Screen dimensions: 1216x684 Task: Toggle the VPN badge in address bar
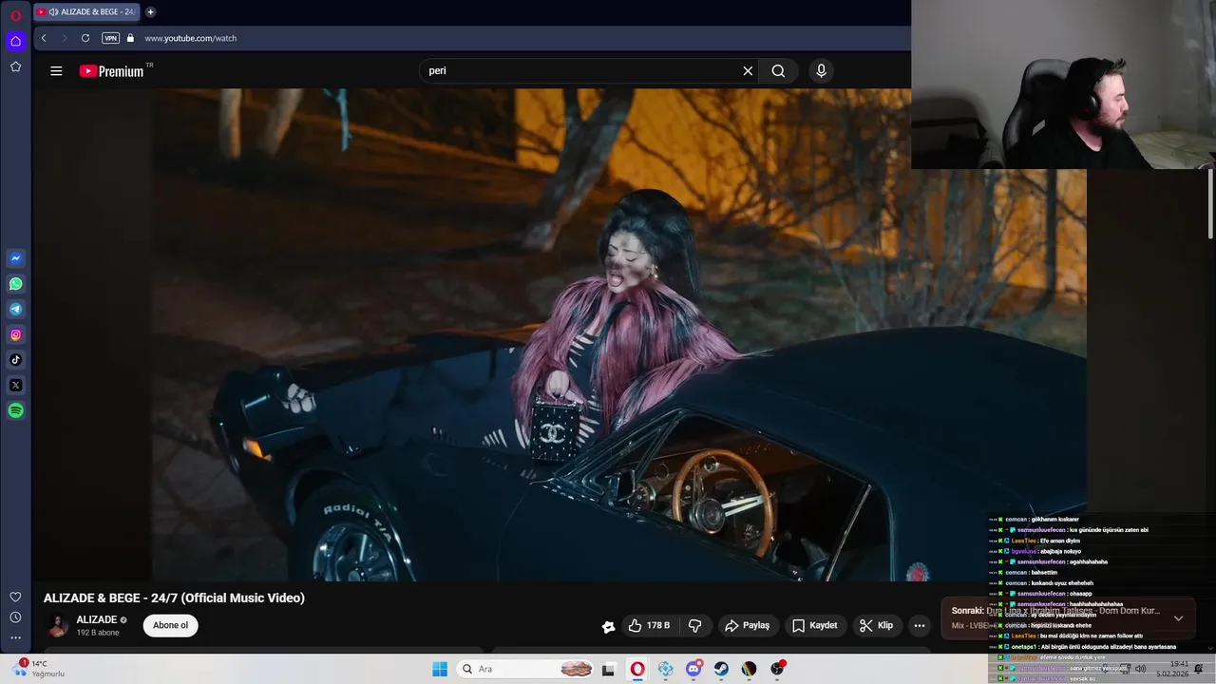coord(111,38)
